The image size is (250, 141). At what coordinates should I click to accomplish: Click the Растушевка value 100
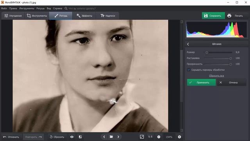coord(237,58)
